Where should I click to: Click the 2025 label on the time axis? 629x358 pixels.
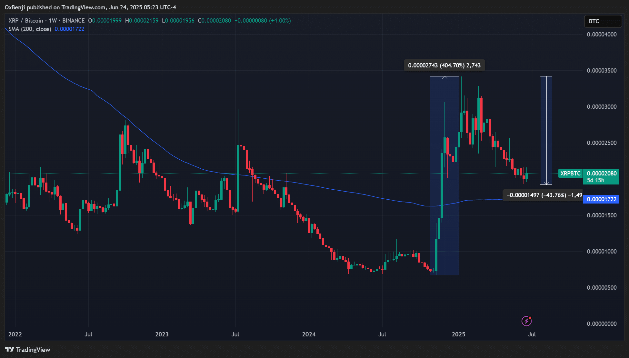458,334
